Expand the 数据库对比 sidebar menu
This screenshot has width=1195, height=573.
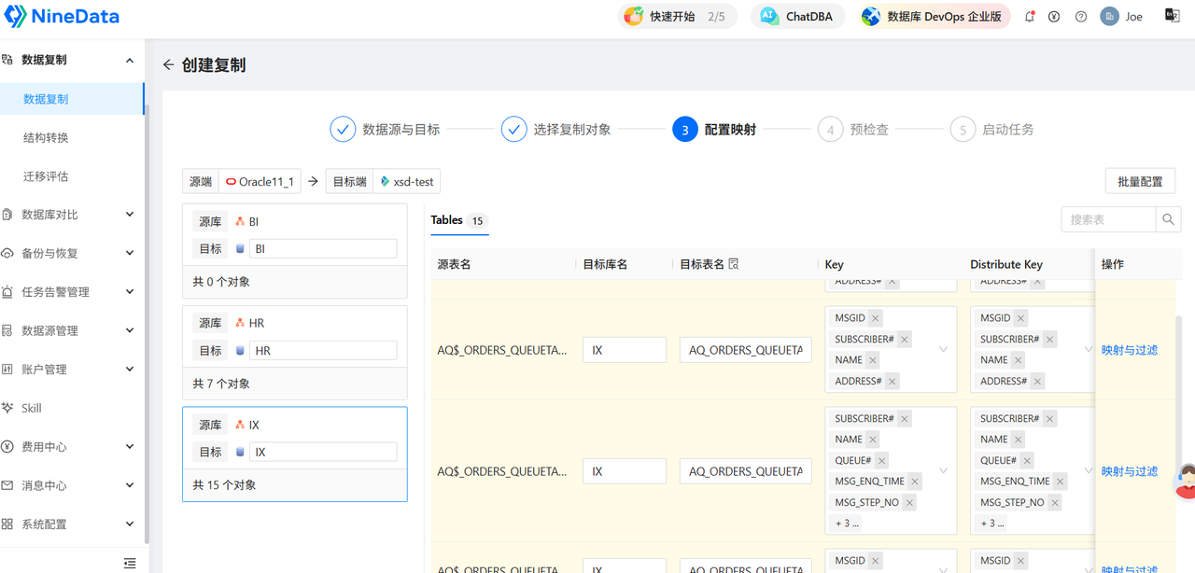[x=72, y=215]
